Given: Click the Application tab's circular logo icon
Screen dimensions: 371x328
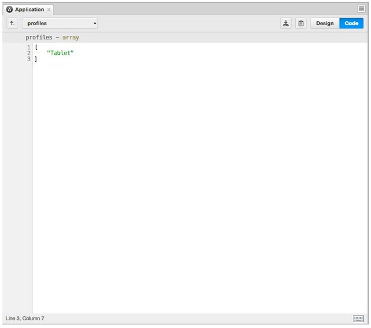Looking at the screenshot, I should tap(9, 9).
